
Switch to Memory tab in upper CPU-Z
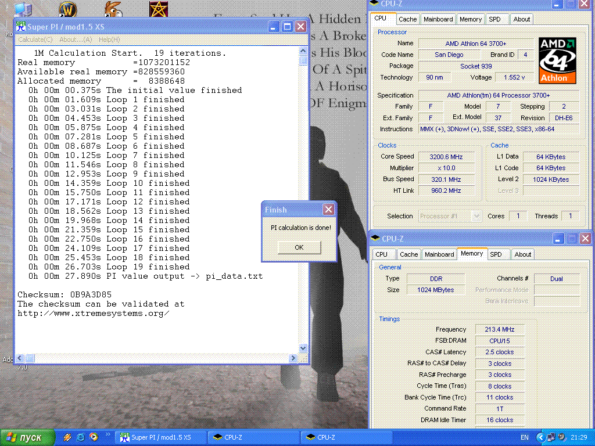click(x=471, y=19)
